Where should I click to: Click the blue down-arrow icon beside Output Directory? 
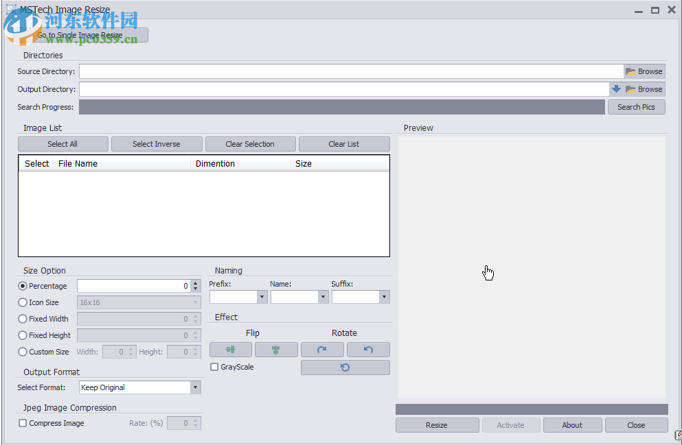point(616,88)
